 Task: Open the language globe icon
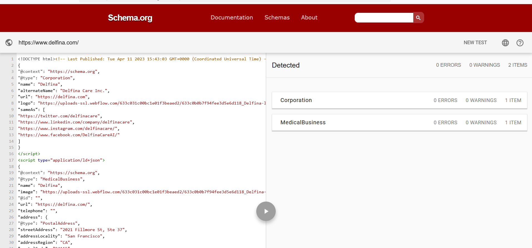[505, 43]
